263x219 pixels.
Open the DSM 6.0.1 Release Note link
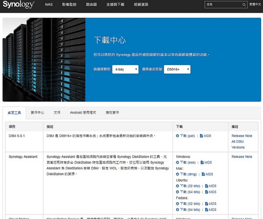point(242,135)
